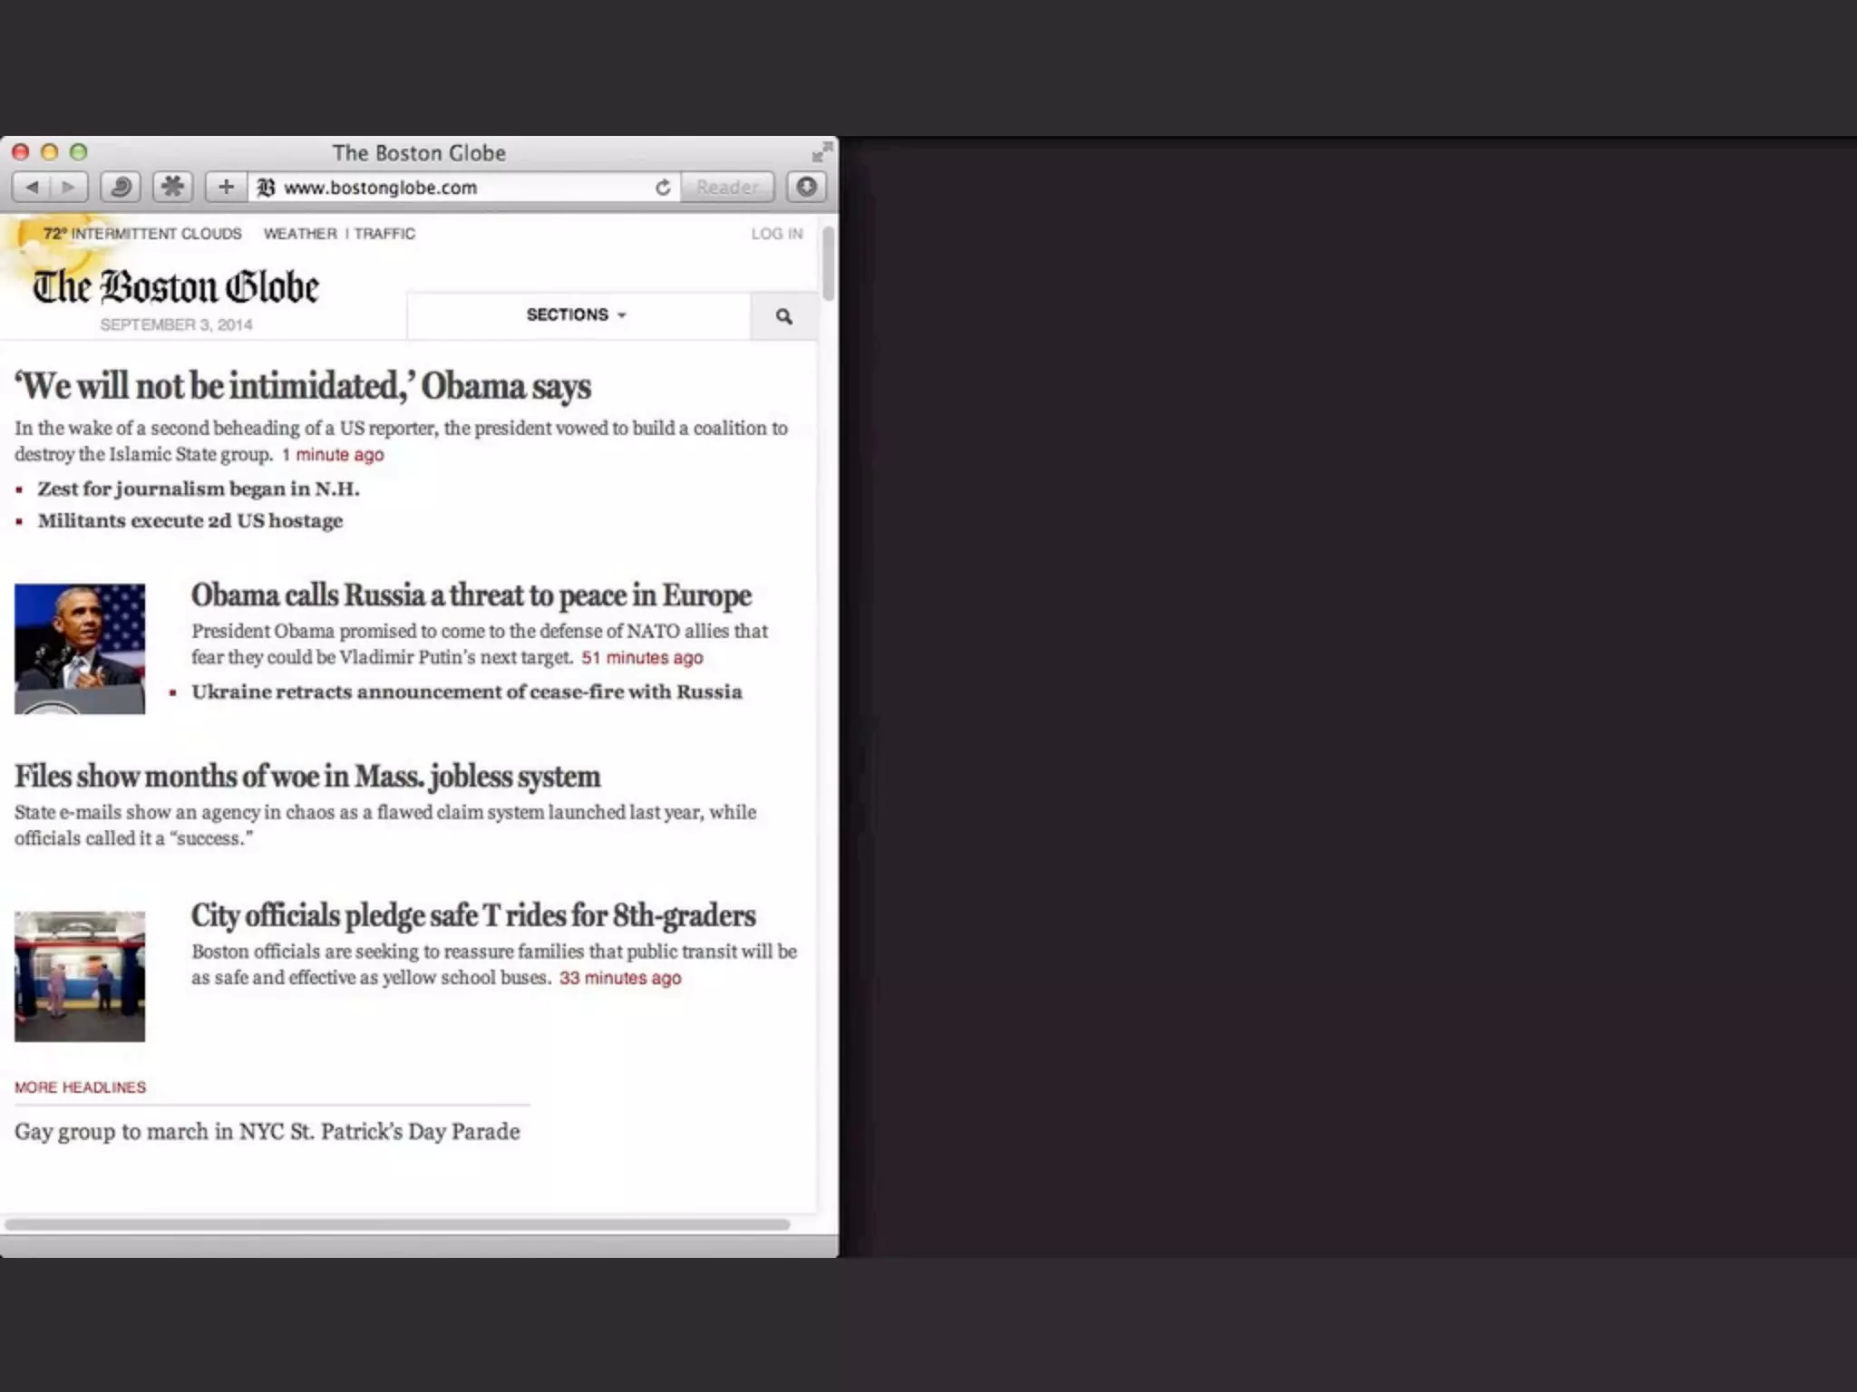Image resolution: width=1857 pixels, height=1392 pixels.
Task: Click the site search magnifier icon
Action: click(784, 316)
